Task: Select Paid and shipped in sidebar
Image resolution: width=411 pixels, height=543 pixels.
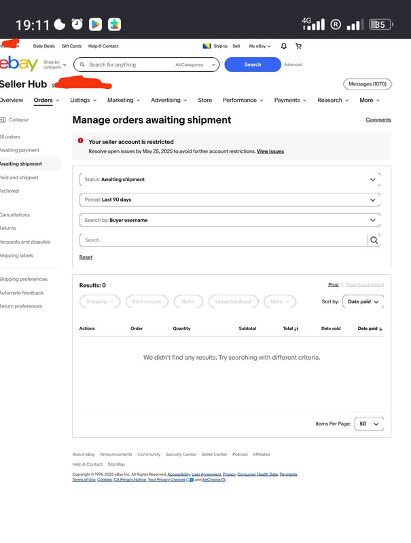Action: (19, 178)
